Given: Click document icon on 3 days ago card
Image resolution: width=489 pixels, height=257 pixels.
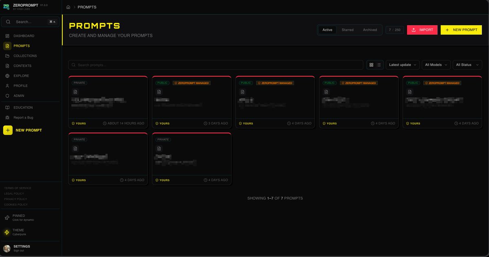Looking at the screenshot, I should click(159, 92).
